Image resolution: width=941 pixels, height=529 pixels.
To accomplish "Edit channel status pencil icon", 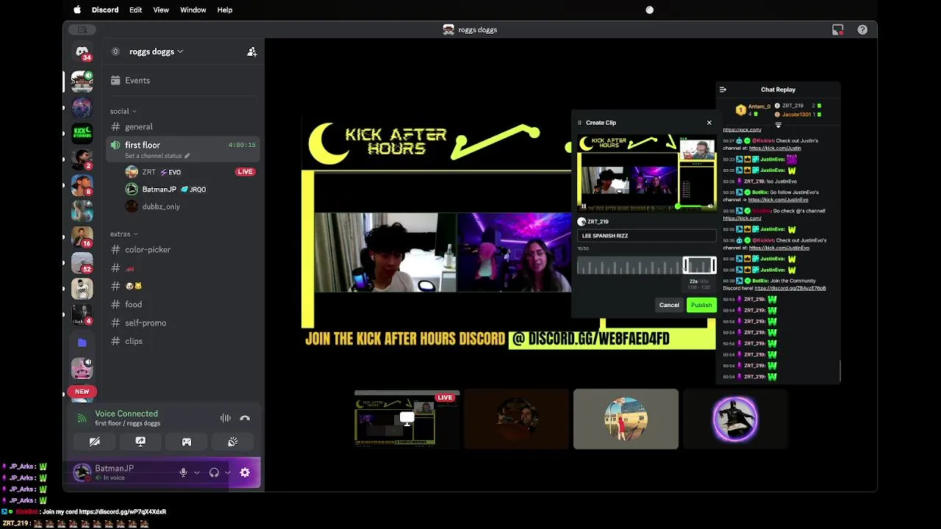I will click(187, 156).
